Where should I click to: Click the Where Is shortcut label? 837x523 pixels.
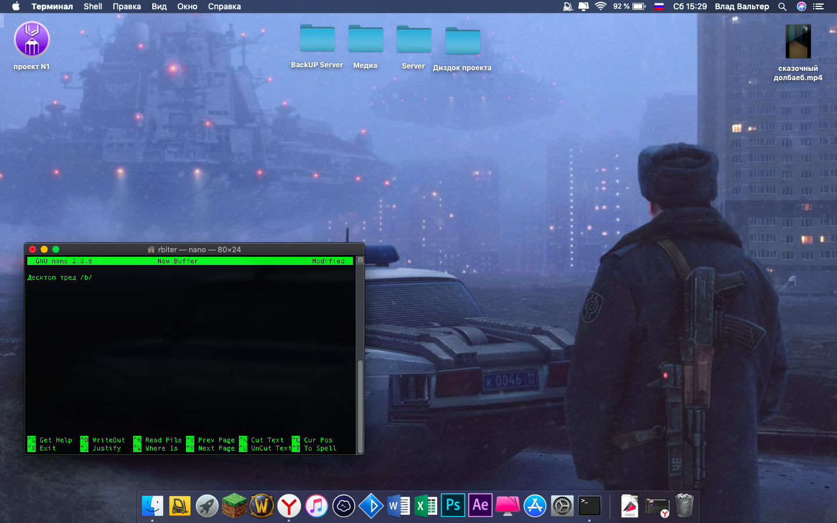pyautogui.click(x=162, y=448)
